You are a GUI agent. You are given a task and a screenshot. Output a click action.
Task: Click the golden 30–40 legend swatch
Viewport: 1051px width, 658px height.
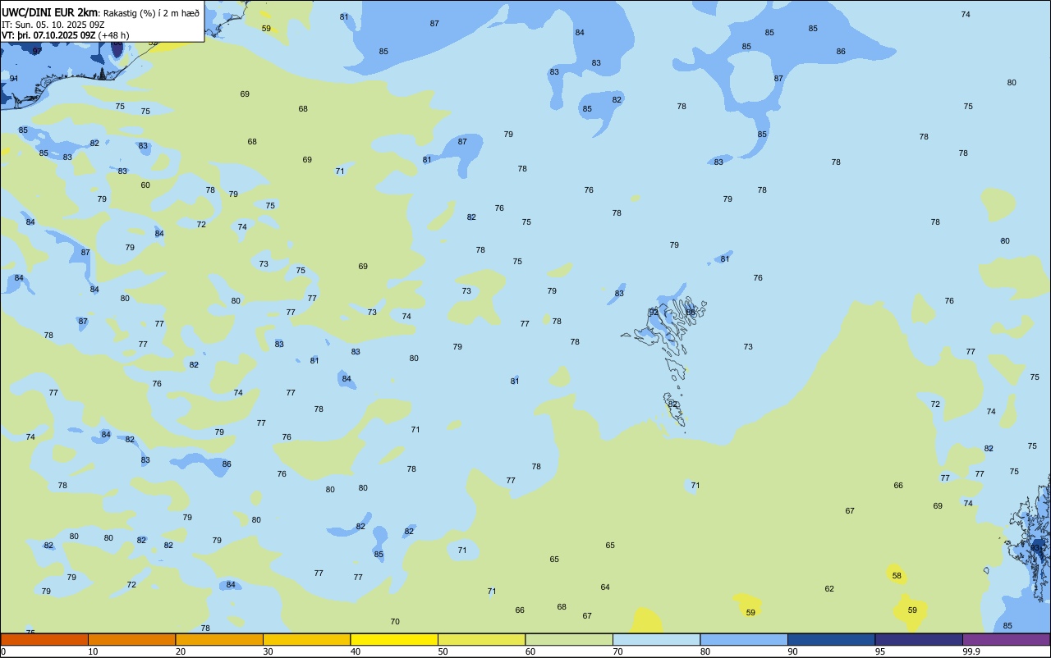point(306,639)
